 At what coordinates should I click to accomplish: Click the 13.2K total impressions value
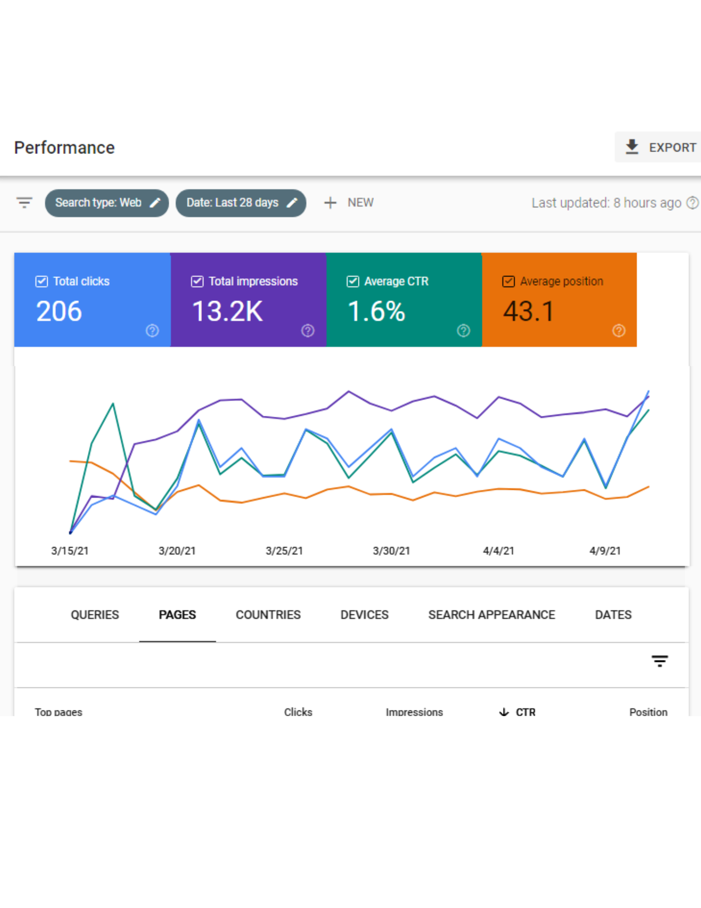pos(227,311)
